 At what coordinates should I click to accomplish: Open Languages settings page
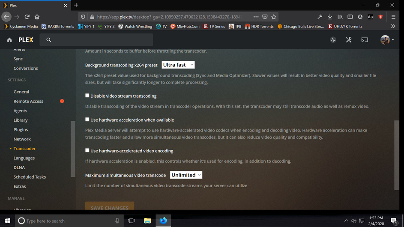pyautogui.click(x=24, y=158)
